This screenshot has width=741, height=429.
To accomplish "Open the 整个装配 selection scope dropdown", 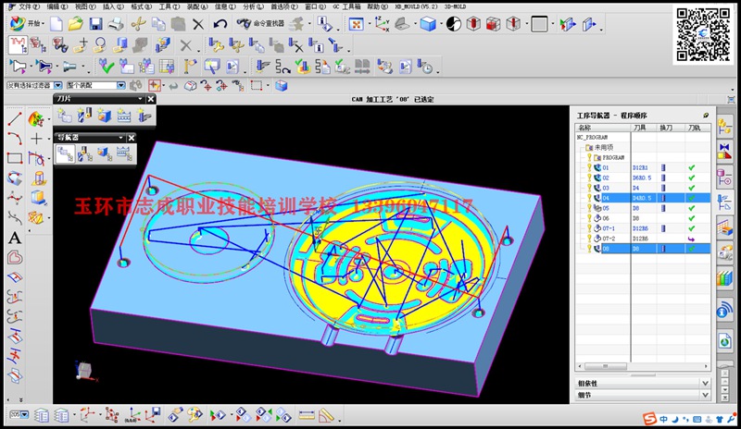I will click(x=121, y=85).
